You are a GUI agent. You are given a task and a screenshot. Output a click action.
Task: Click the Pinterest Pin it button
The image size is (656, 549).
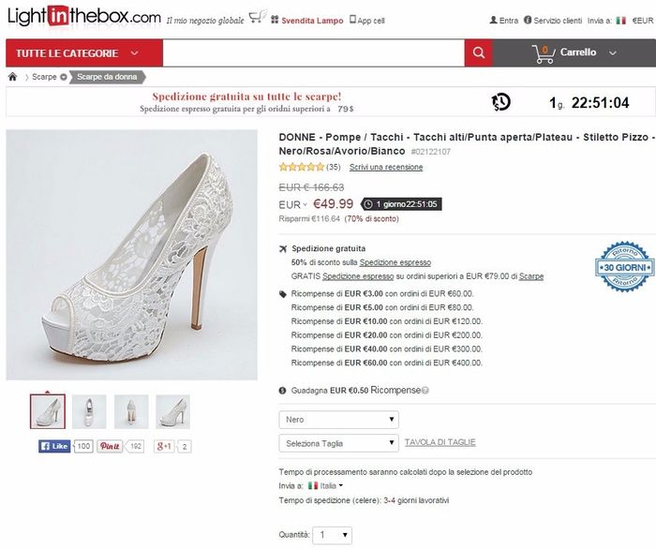point(110,447)
